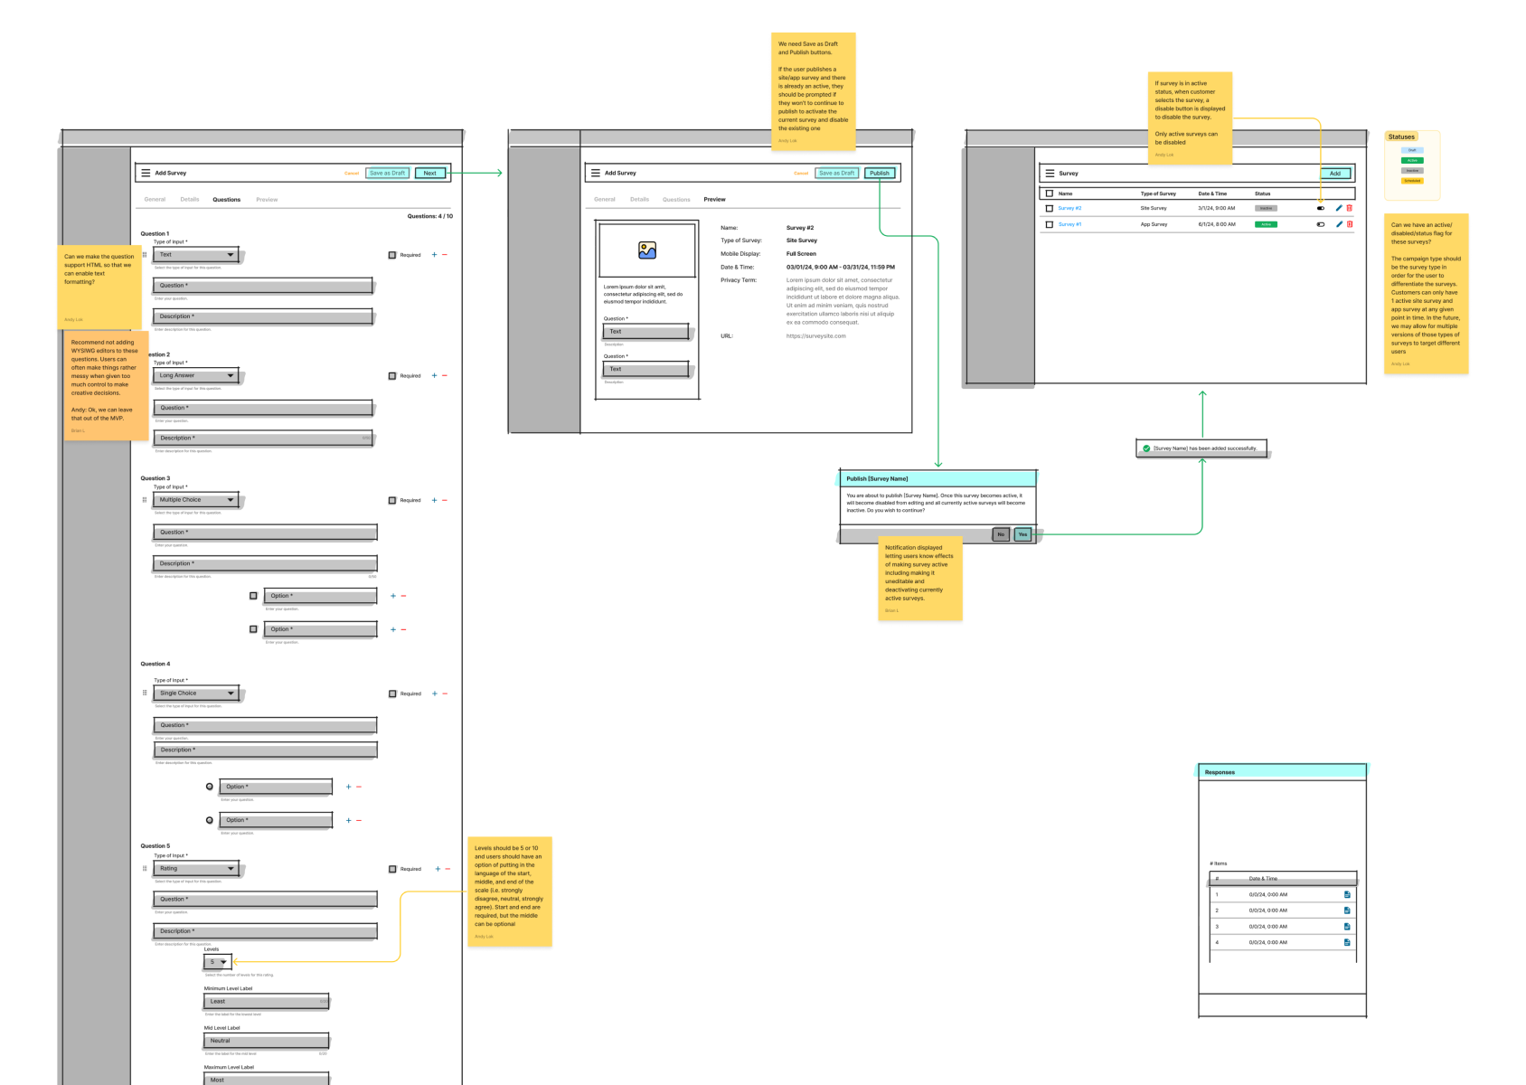Click the drag handle beside Question 4's dropdown

(145, 693)
